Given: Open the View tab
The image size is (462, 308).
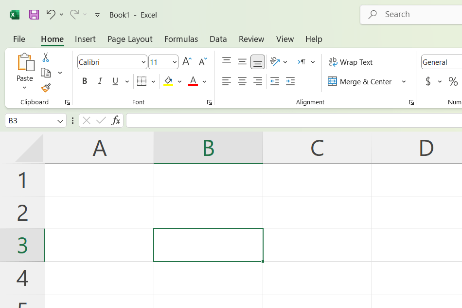Looking at the screenshot, I should [285, 39].
